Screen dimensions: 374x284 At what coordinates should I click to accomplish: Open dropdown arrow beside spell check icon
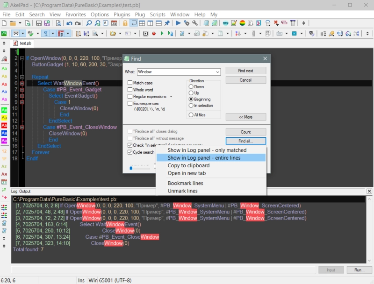[38, 34]
